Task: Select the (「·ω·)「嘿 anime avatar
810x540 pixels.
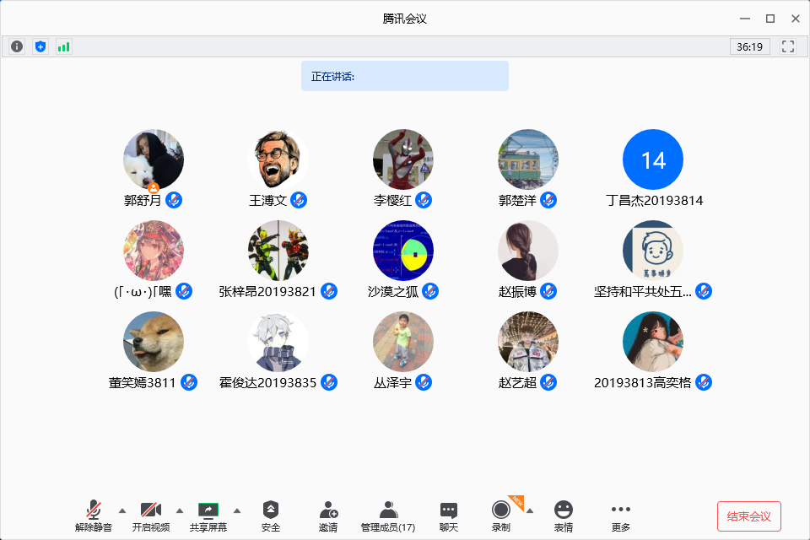Action: (154, 251)
